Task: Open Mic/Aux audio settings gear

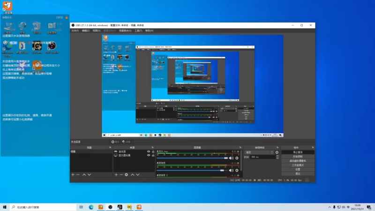Action: click(237, 158)
